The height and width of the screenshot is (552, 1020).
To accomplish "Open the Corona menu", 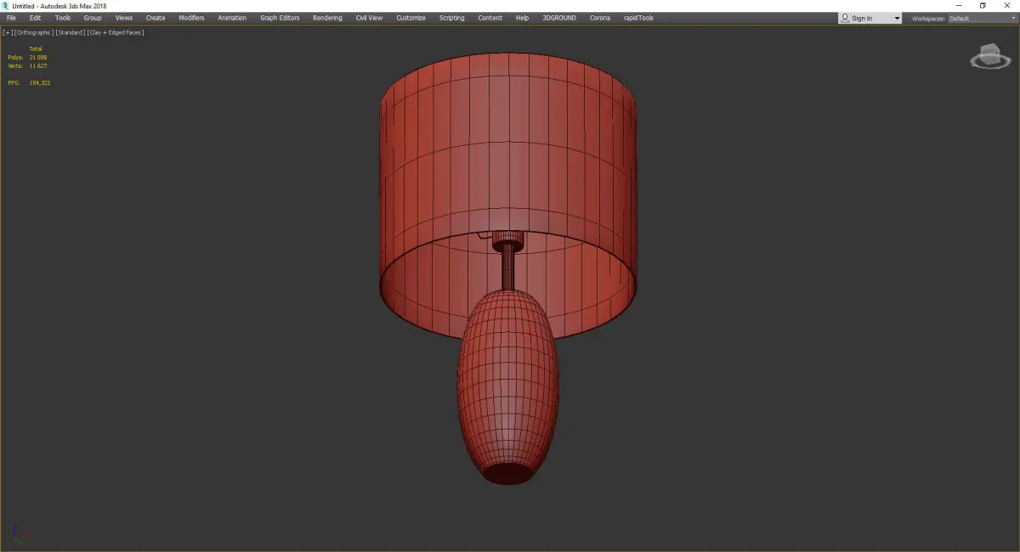I will 600,18.
